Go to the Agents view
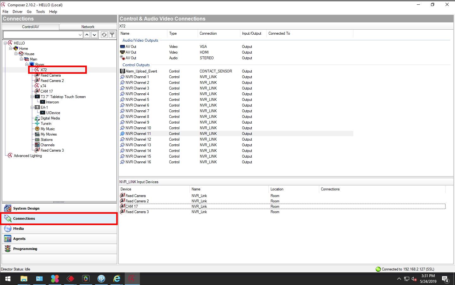The height and width of the screenshot is (285, 455). coord(19,239)
